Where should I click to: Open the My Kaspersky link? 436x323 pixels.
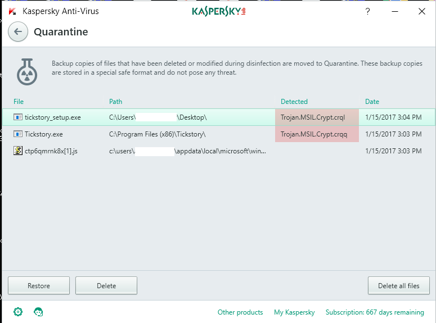tap(294, 312)
